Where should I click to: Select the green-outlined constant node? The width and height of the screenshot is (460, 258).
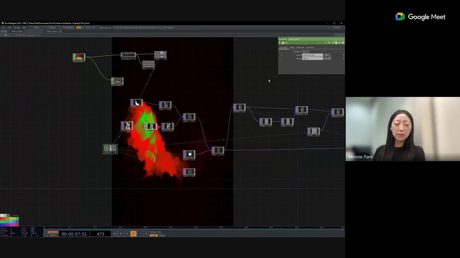tap(110, 149)
